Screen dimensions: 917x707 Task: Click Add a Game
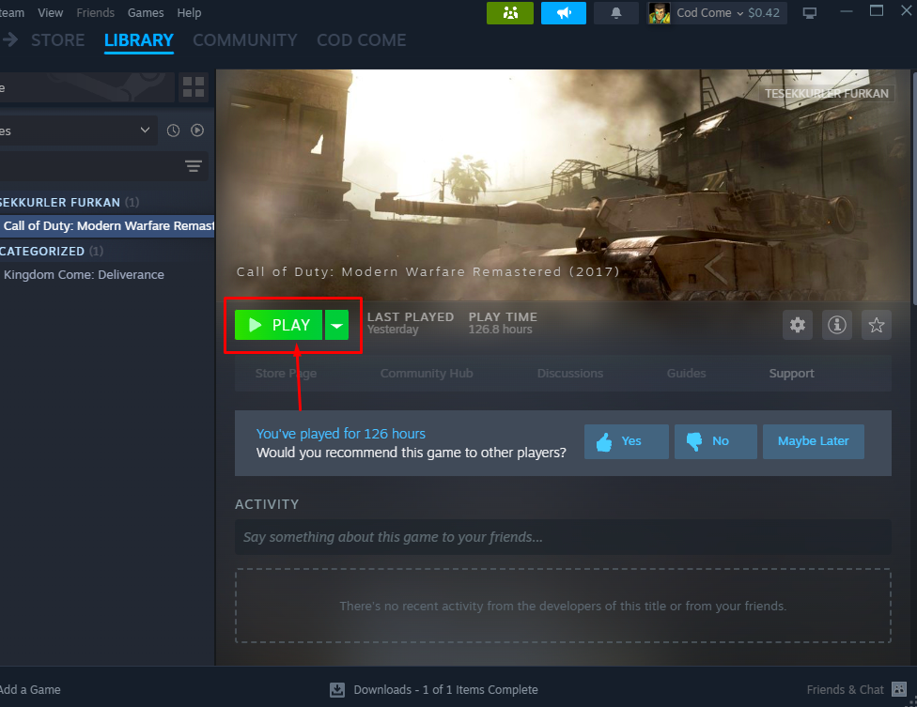[30, 689]
